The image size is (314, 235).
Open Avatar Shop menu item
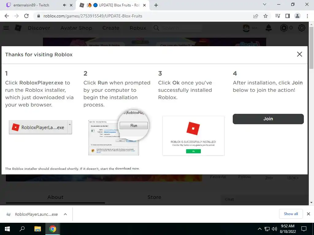(76, 28)
